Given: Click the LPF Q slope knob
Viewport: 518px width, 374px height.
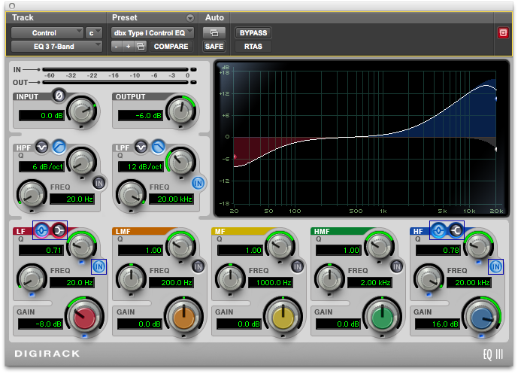Looking at the screenshot, I should 180,162.
